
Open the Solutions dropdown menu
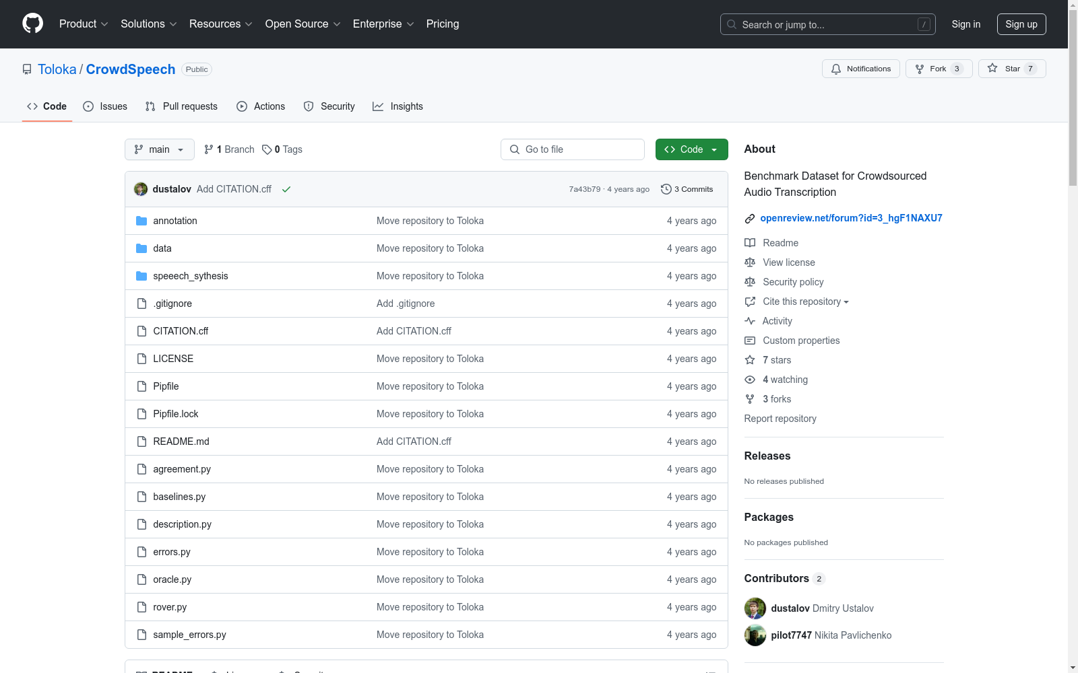(149, 24)
